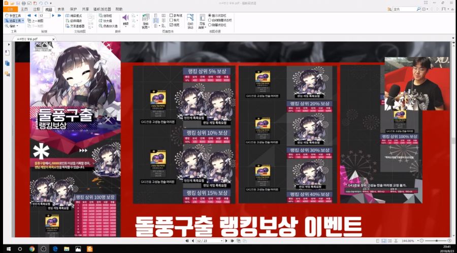Expand the zoom (缩放) tool dropdown
457x253 pixels.
tap(17, 26)
